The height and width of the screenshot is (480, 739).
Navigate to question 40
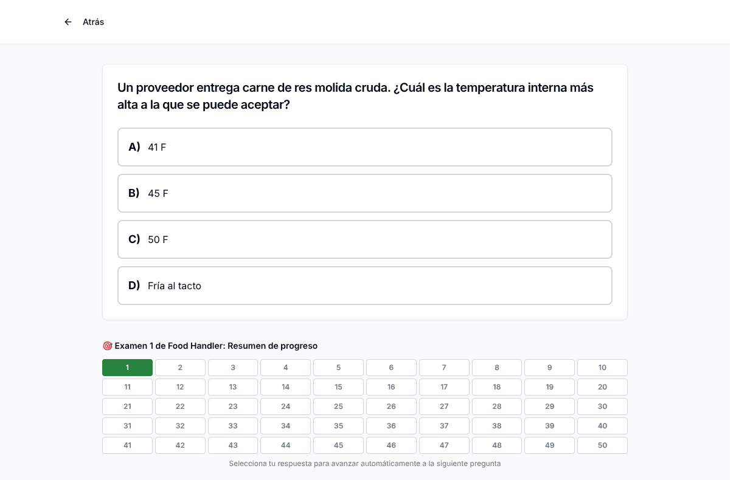tap(602, 426)
